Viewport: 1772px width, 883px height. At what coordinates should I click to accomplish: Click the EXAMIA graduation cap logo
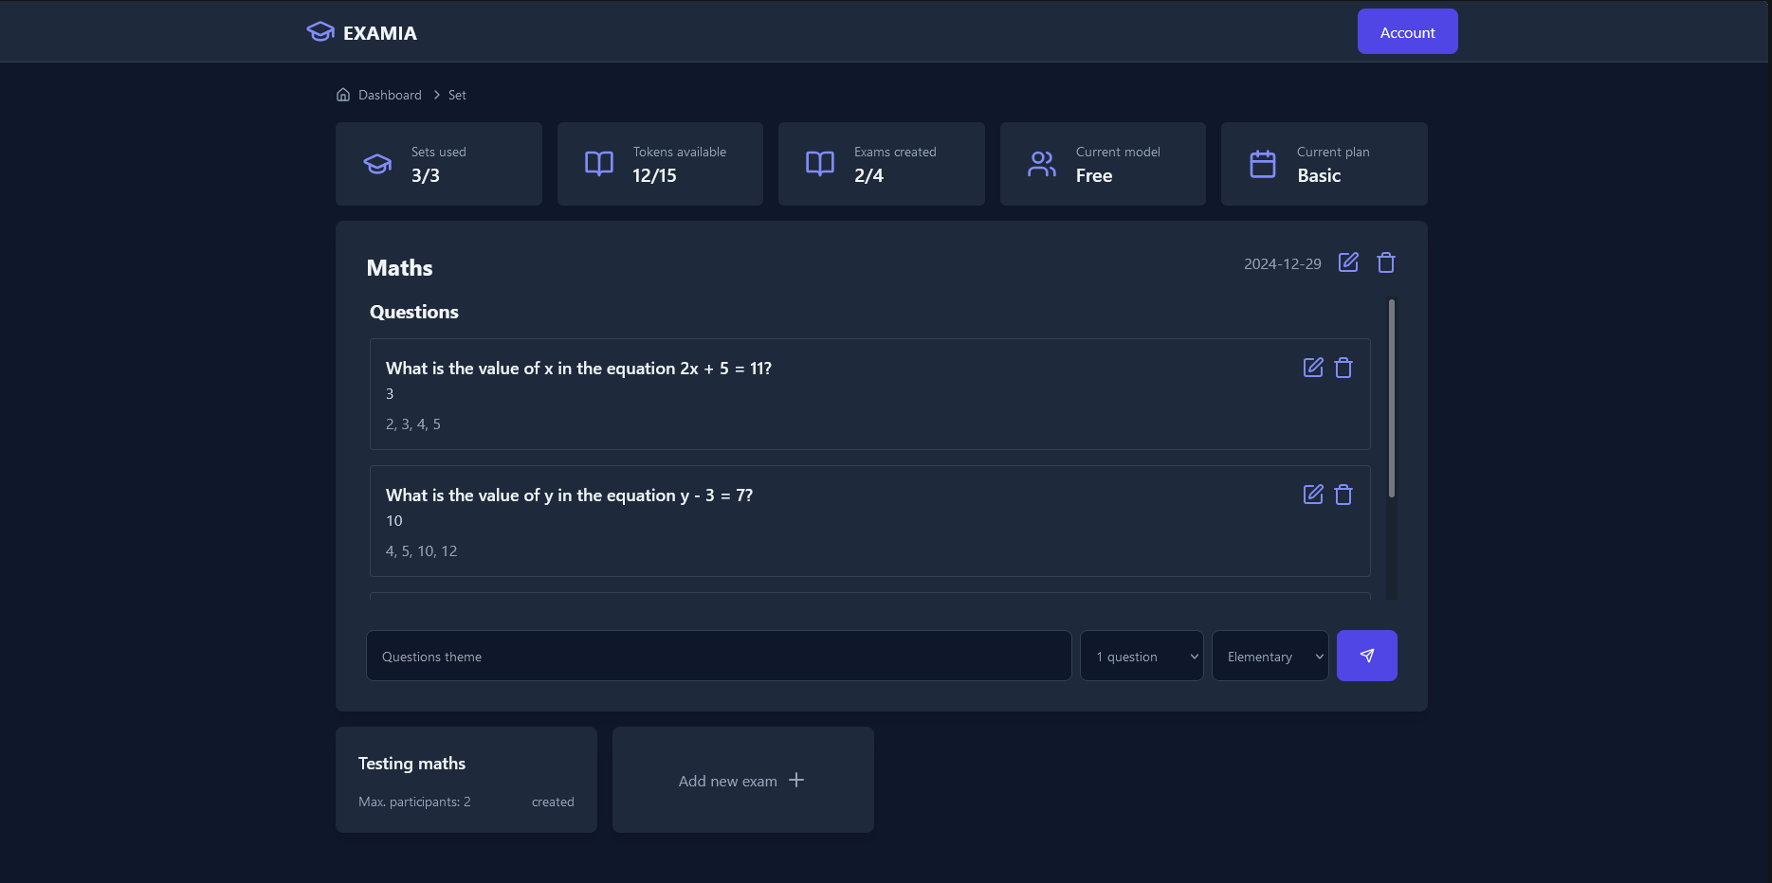[320, 32]
